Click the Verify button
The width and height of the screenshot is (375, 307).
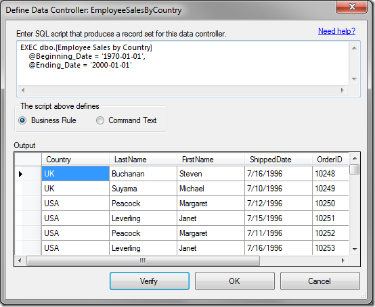tap(150, 281)
